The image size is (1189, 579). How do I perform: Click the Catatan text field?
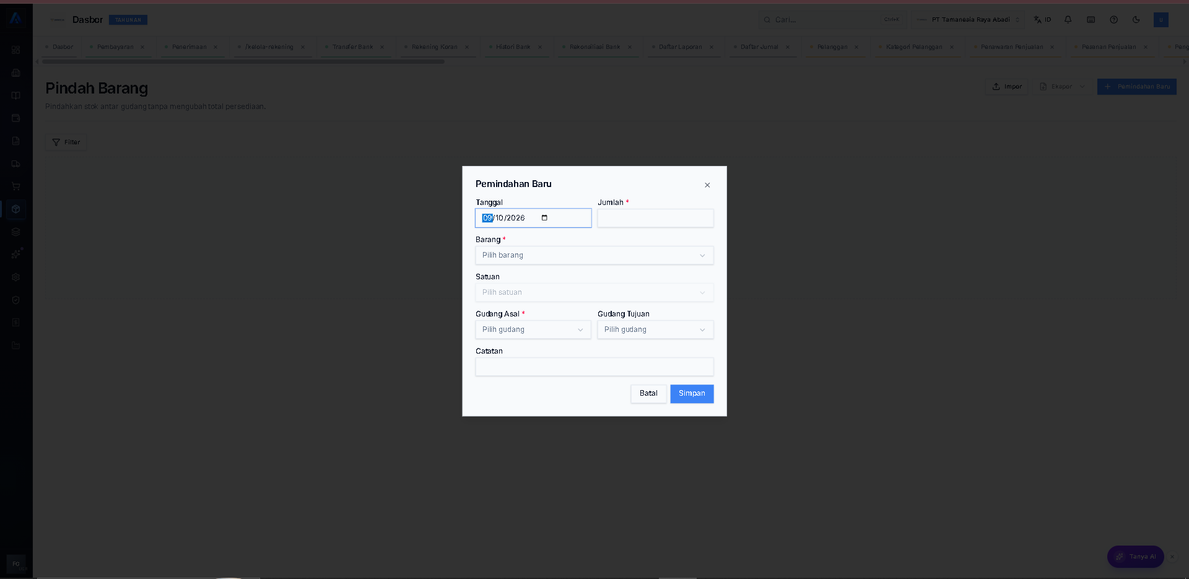[594, 367]
